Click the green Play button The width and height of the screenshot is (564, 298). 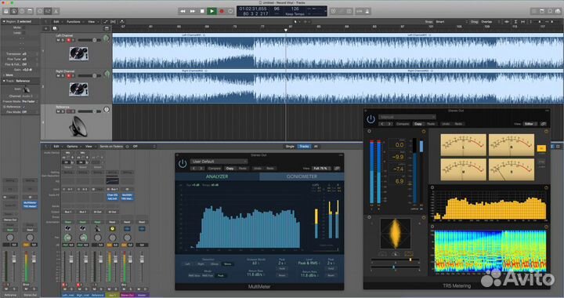[211, 11]
